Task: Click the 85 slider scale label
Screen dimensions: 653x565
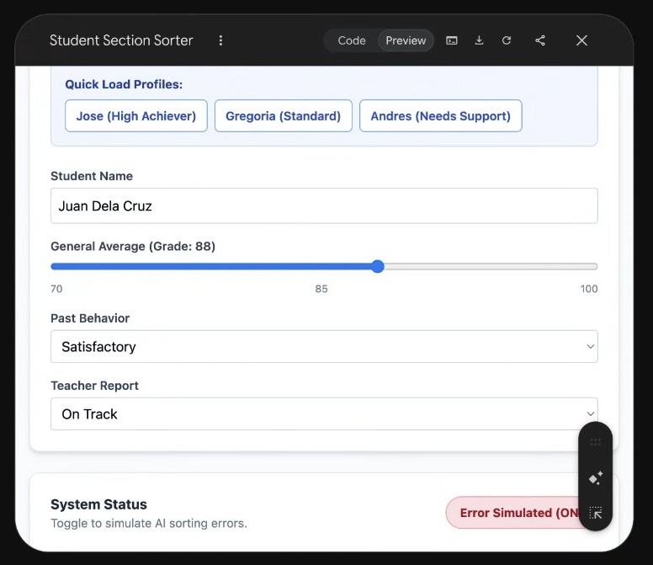Action: [321, 289]
